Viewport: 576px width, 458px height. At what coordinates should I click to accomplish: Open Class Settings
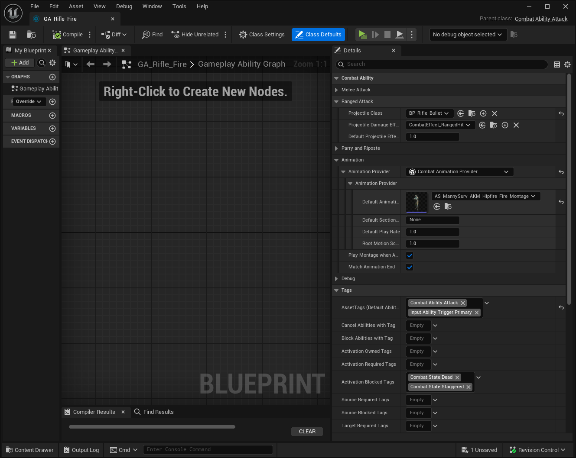tap(262, 35)
